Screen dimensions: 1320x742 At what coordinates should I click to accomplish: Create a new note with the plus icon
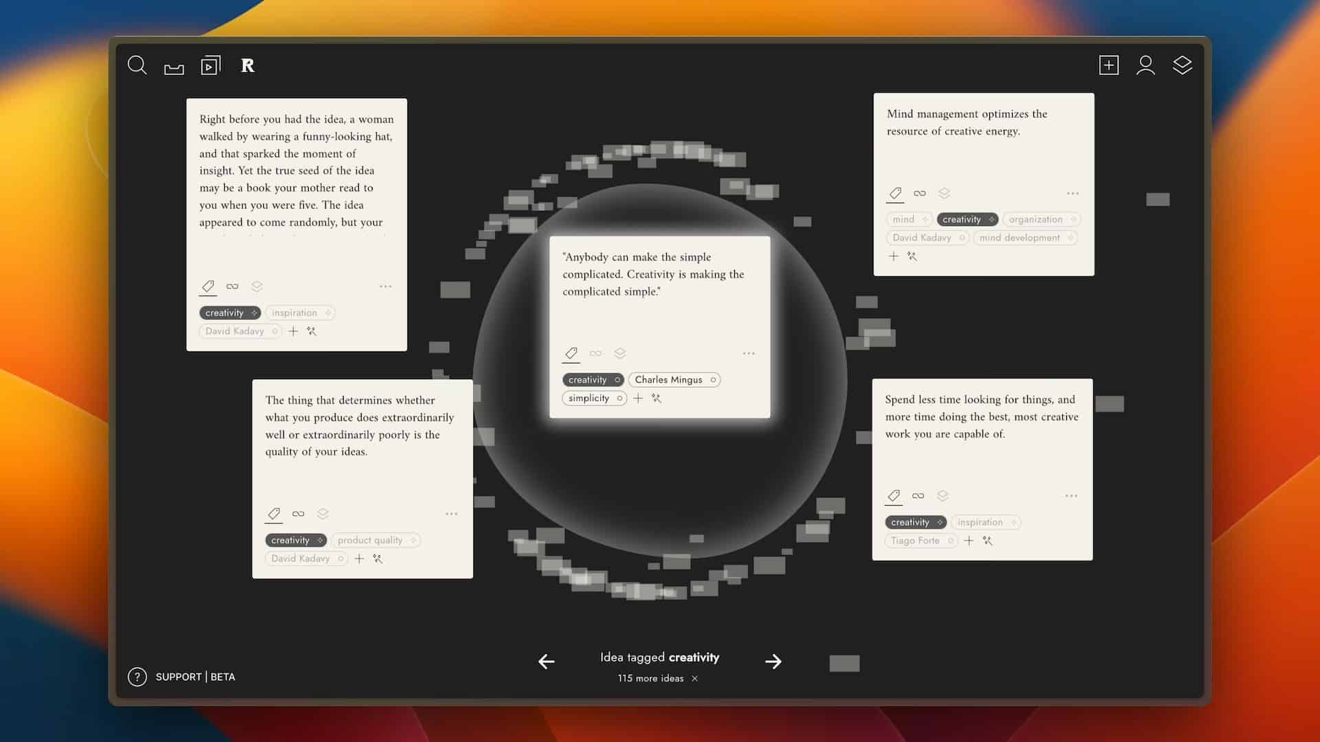click(1109, 65)
